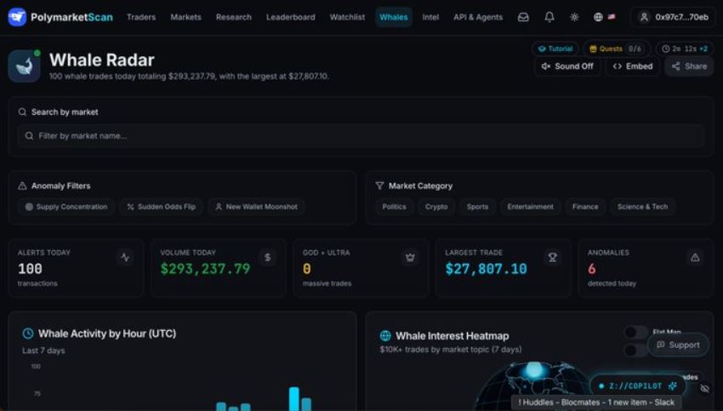Click the Anomaly Filters warning icon
This screenshot has width=723, height=411.
pos(22,186)
